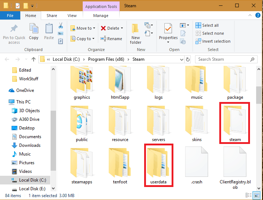263x200 pixels.
Task: Click navigation pane scroll down arrow
Action: click(x=53, y=188)
